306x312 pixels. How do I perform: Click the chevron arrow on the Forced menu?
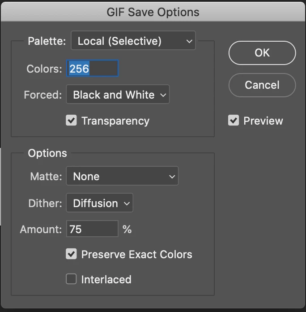coord(163,95)
